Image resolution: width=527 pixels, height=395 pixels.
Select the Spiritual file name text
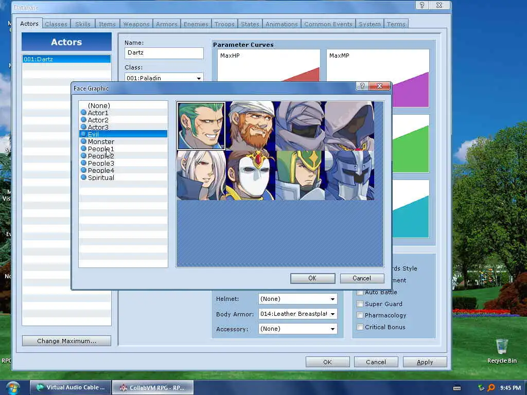[x=101, y=177]
